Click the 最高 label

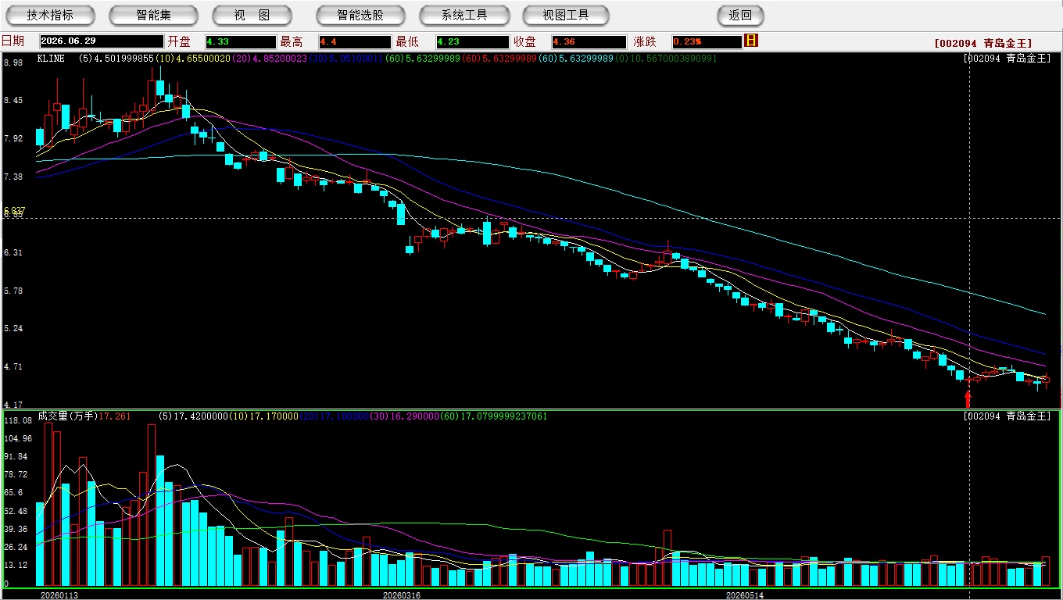pos(292,41)
